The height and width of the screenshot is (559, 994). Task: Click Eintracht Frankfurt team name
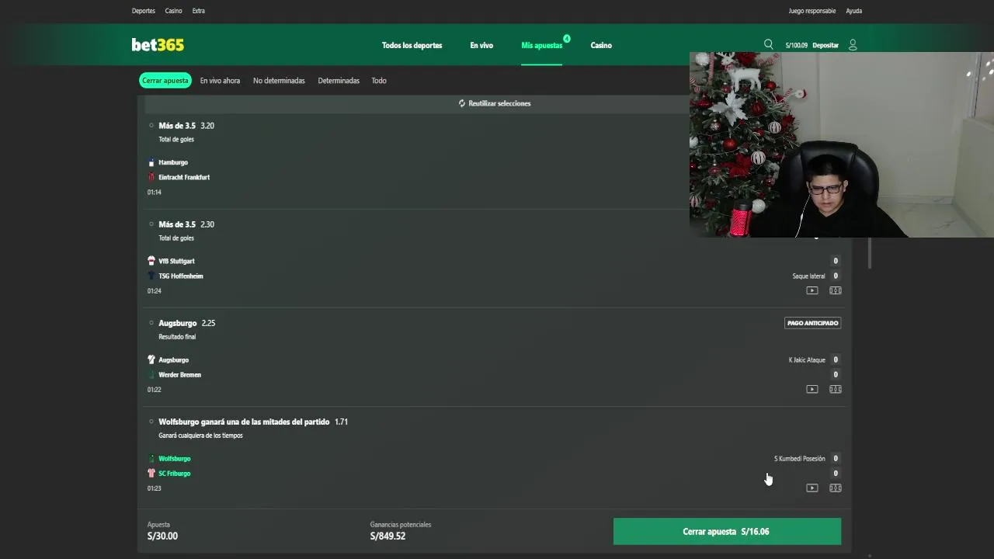(x=184, y=177)
